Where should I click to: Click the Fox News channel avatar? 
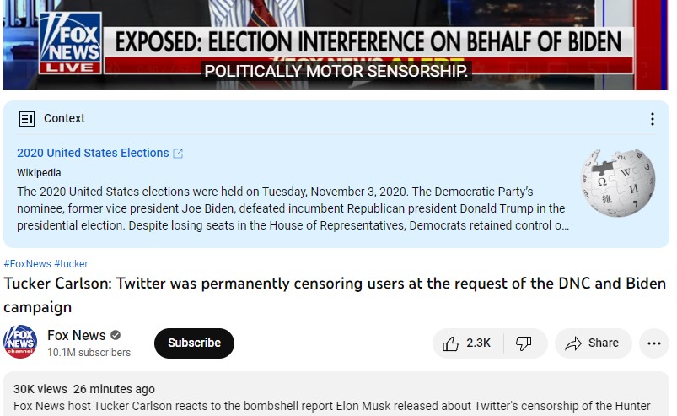click(20, 342)
